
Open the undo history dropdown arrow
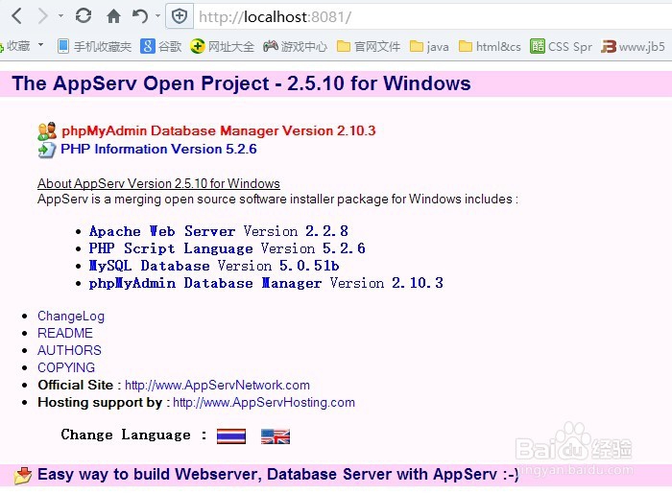[157, 16]
